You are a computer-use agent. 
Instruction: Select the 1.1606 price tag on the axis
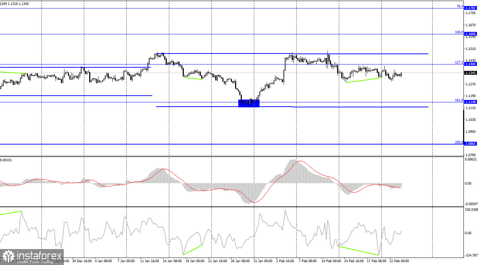coord(471,34)
